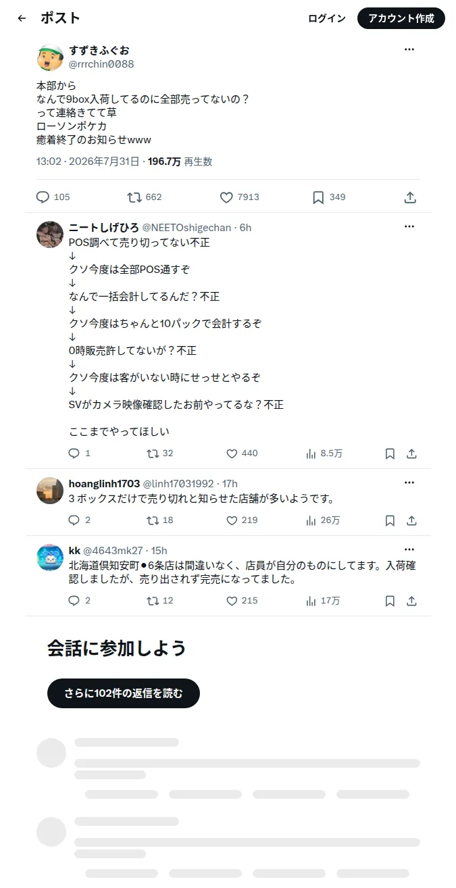Image resolution: width=456 pixels, height=888 pixels.
Task: Click the アカウント作成 button
Action: (401, 18)
